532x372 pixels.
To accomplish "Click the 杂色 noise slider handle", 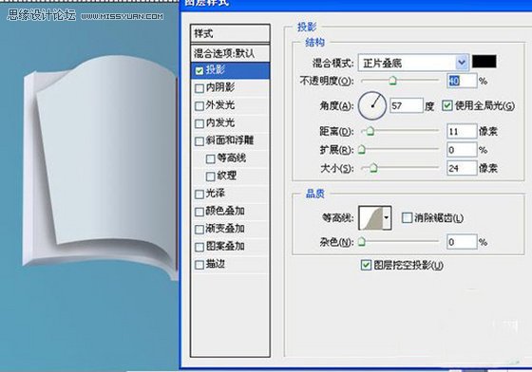I will [x=362, y=242].
